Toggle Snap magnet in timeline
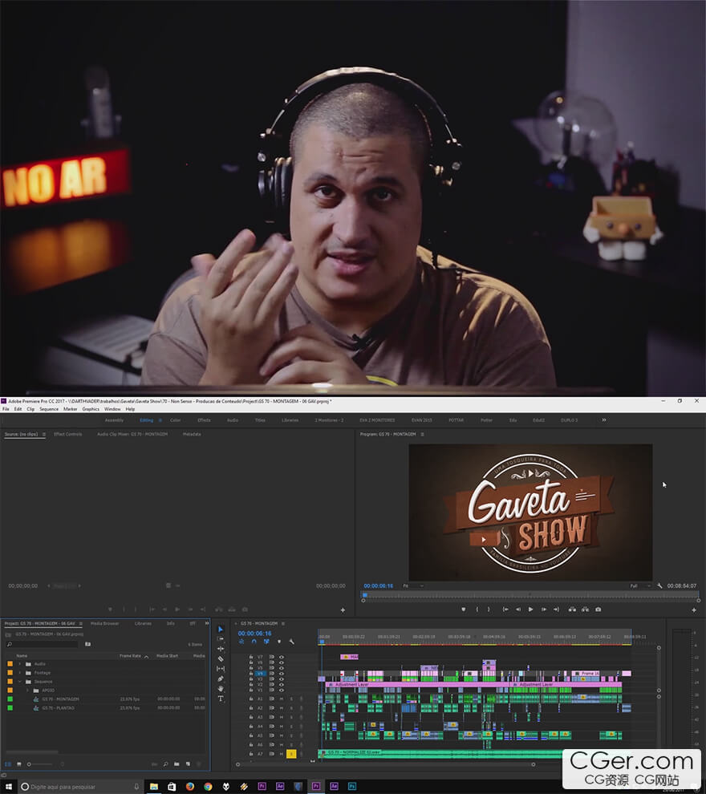 click(x=254, y=642)
